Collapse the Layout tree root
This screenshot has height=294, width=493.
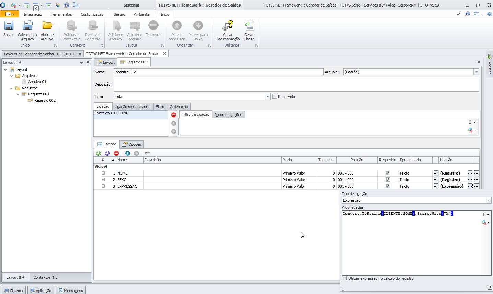[5, 69]
